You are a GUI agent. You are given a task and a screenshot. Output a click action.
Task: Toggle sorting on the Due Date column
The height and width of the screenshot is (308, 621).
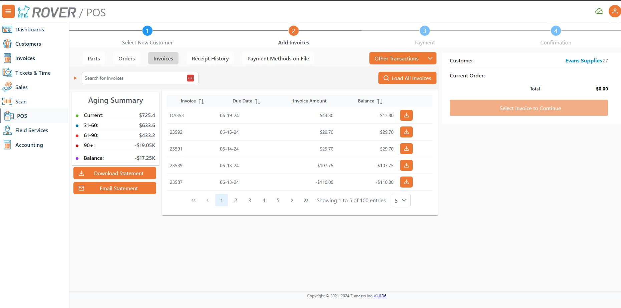[257, 101]
